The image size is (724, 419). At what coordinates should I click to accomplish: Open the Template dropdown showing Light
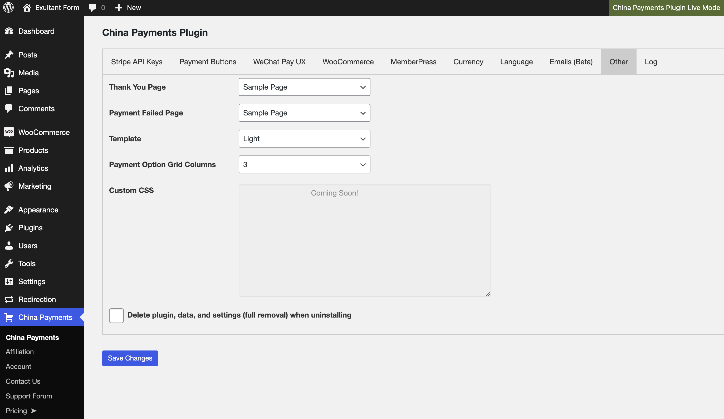point(304,139)
